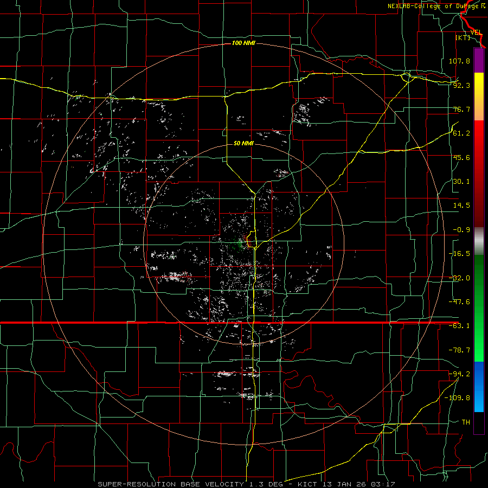Click the blue segment of velocity color bar
Screen dimensions: 488x488
pyautogui.click(x=479, y=387)
